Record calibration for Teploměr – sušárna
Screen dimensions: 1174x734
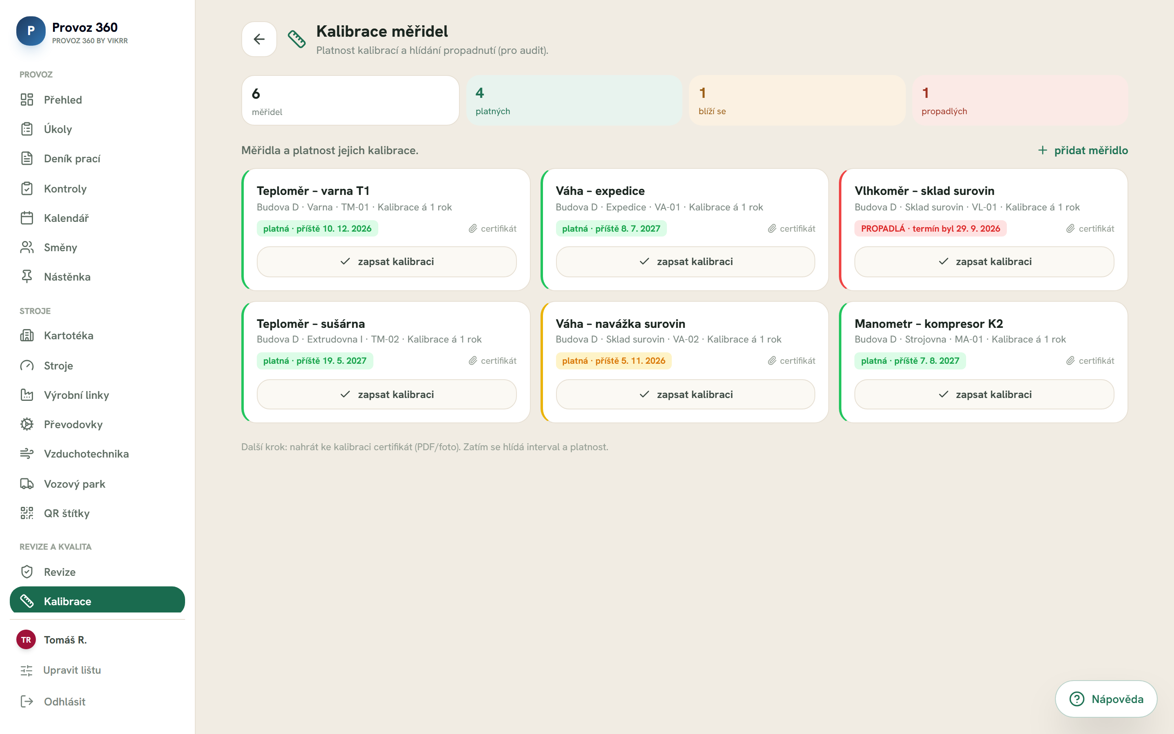click(386, 394)
